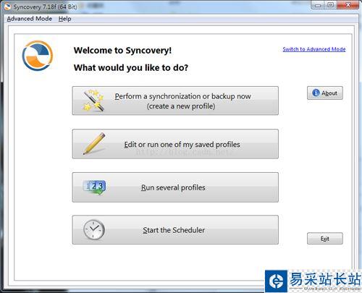The height and width of the screenshot is (293, 362).
Task: Click Run several profiles button
Action: click(175, 187)
